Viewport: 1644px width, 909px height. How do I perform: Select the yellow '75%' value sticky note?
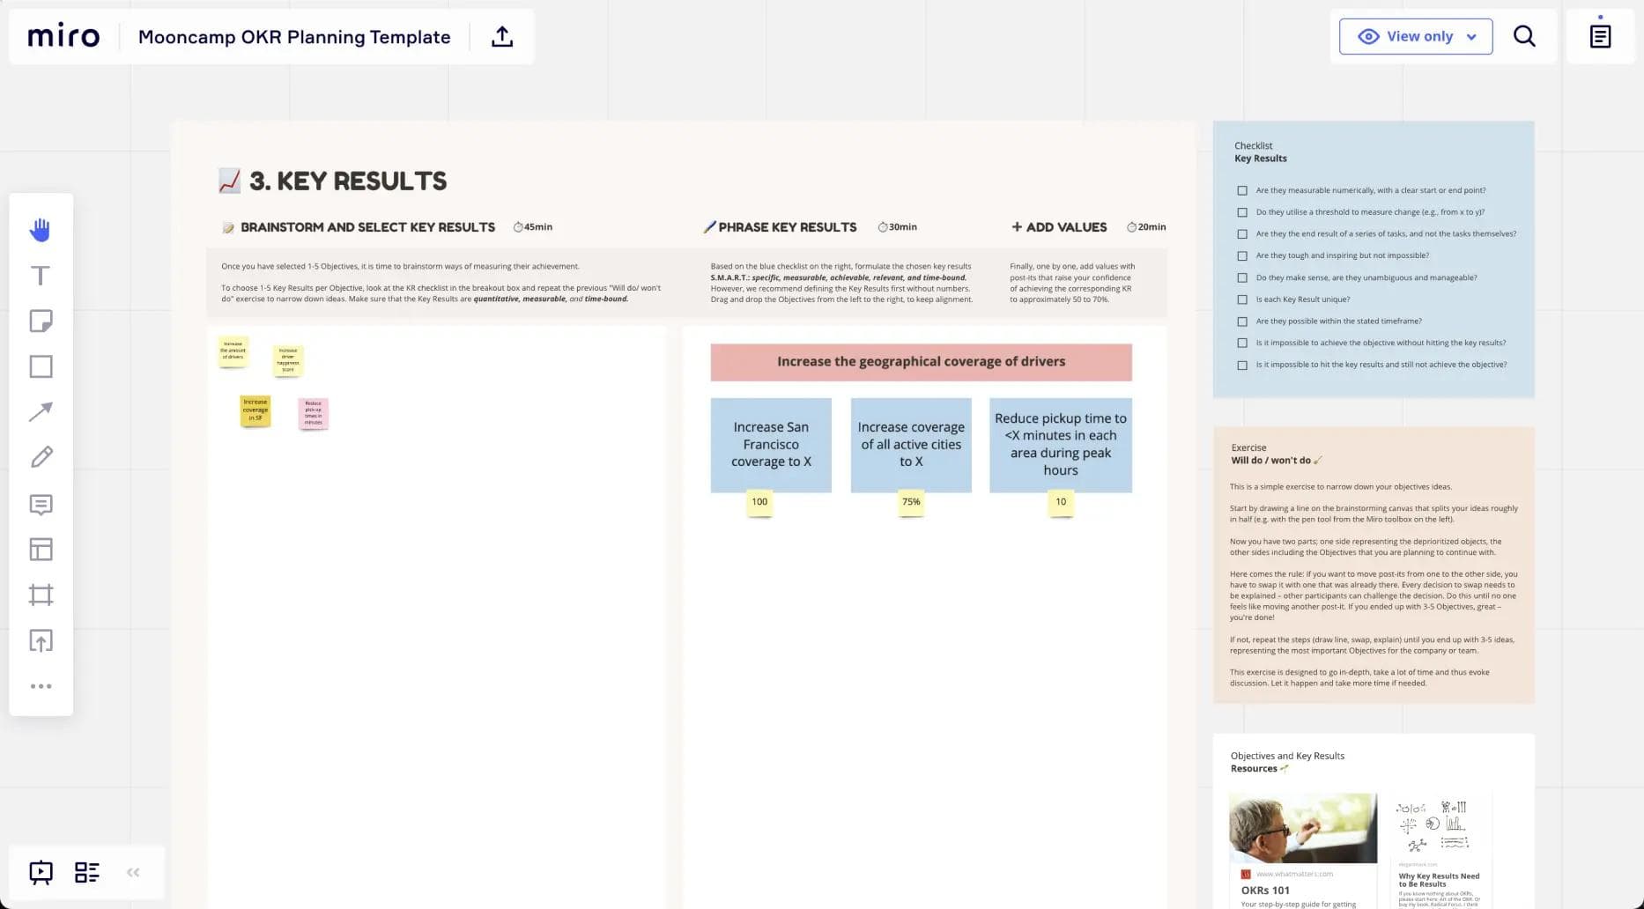point(911,502)
